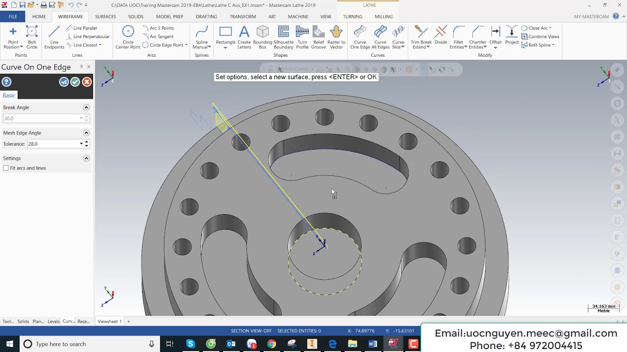
Task: Switch to the HOME ribbon tab
Action: click(39, 17)
